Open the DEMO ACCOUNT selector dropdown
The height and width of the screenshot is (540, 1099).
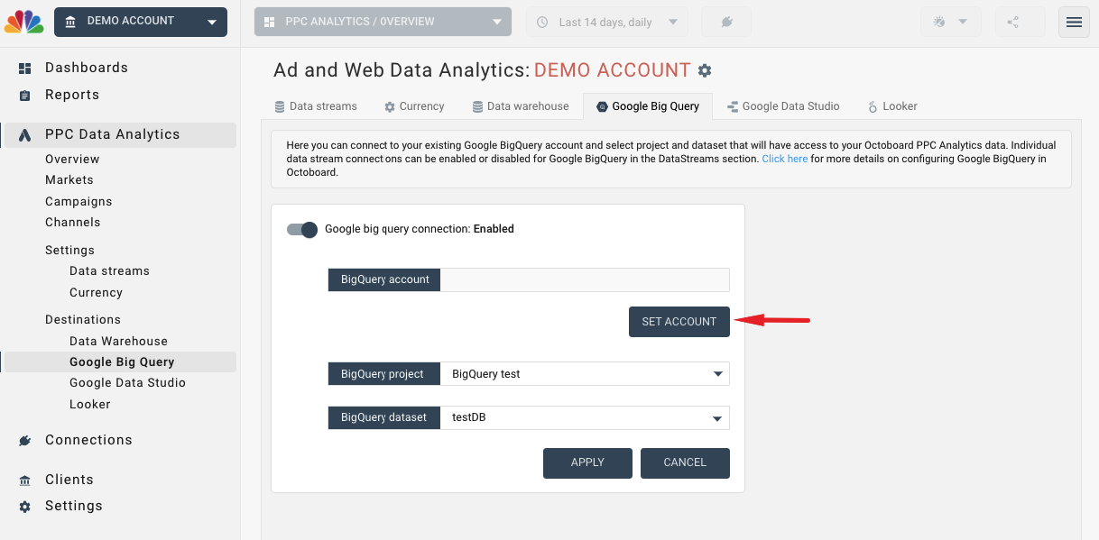[141, 22]
